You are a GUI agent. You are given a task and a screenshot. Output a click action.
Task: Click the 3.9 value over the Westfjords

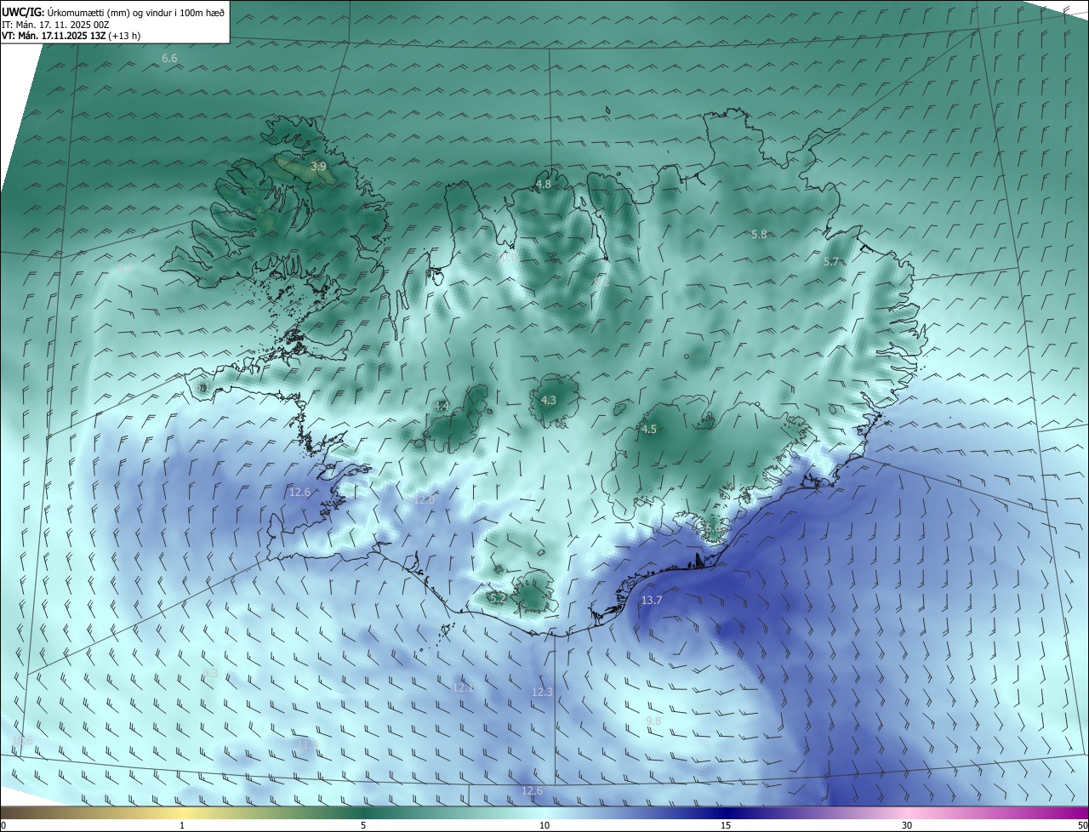tap(318, 166)
